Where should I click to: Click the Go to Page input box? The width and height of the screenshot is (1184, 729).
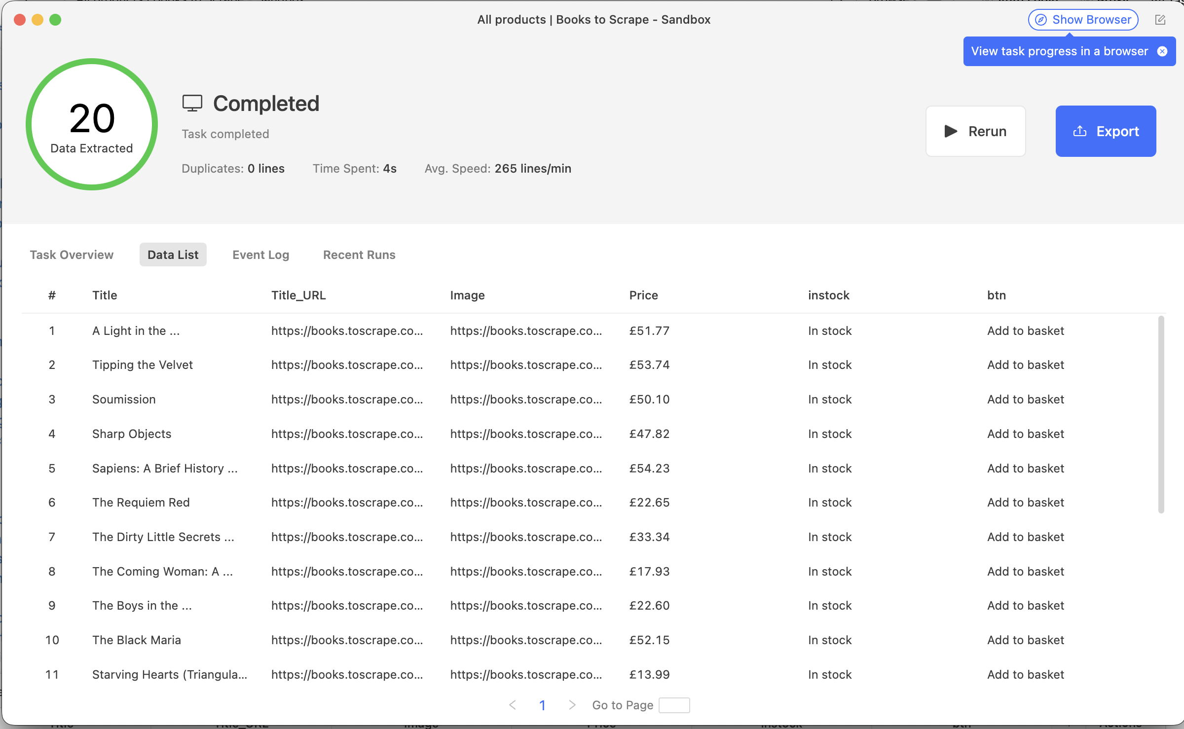pos(674,705)
